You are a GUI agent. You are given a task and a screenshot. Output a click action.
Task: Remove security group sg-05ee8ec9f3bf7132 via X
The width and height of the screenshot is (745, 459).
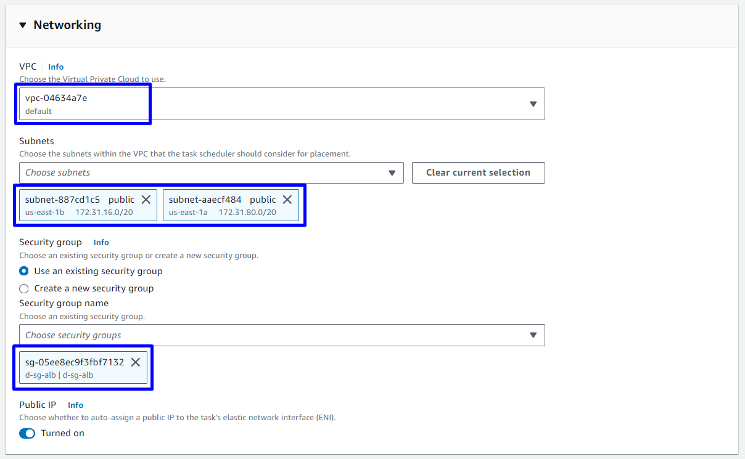coord(136,362)
